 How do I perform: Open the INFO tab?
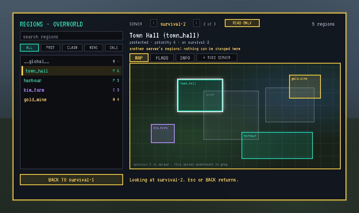point(185,58)
